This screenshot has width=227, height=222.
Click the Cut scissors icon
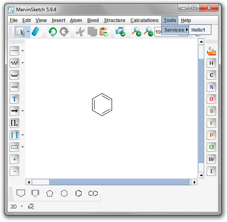click(x=80, y=32)
